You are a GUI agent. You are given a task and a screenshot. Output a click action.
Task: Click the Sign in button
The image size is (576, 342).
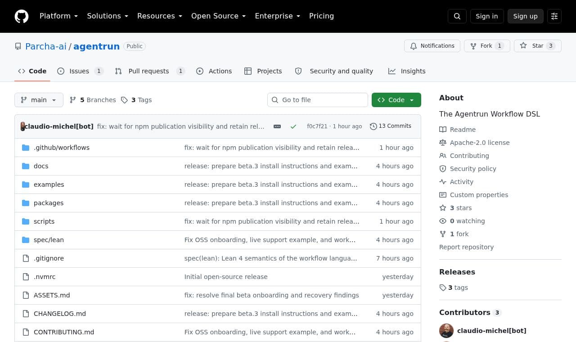487,16
